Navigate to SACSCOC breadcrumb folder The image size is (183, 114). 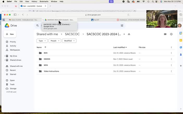[72, 34]
